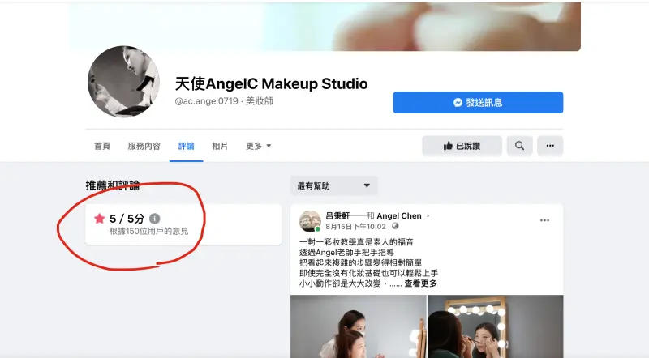The height and width of the screenshot is (358, 649).
Task: Click the 發送訊息 message button
Action: click(478, 103)
